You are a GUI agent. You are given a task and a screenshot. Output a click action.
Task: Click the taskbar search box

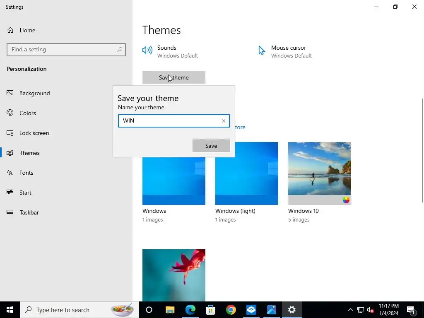tap(79, 310)
